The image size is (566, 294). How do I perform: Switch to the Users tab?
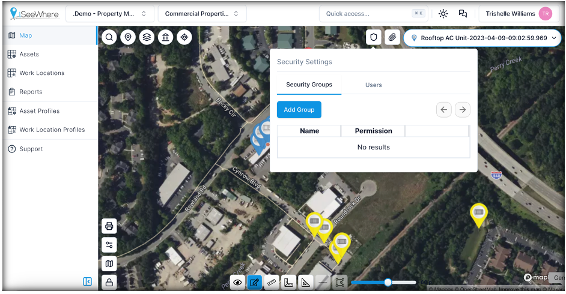point(373,85)
